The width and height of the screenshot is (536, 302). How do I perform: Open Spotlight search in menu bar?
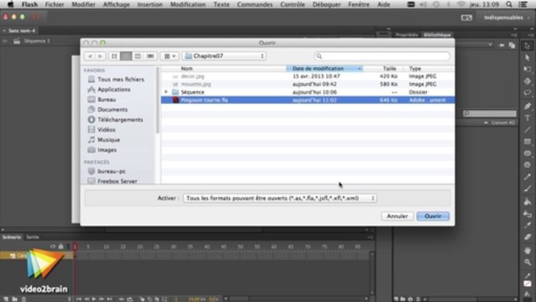509,4
